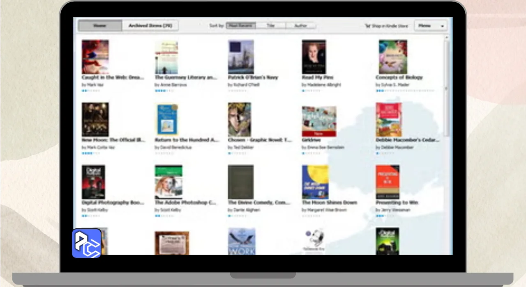
Task: Click the scrollbar up arrow
Action: [447, 37]
